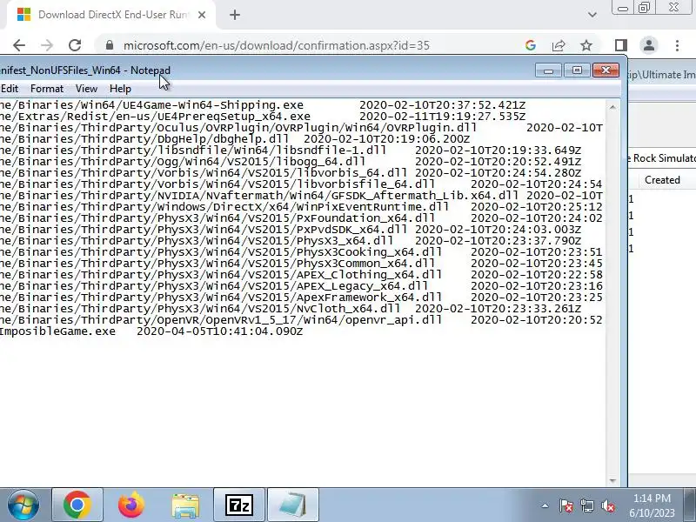Close the Notepad window

click(606, 70)
